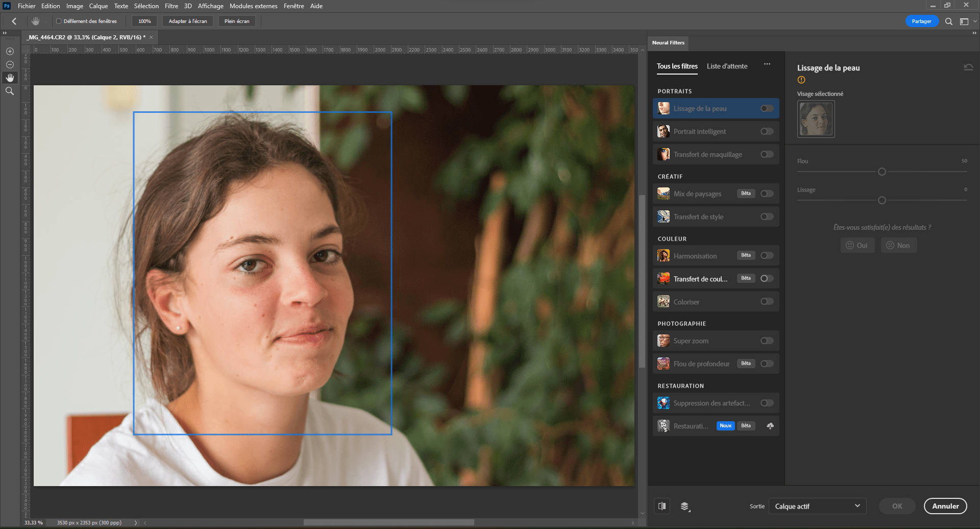Enable the Coloriser filter toggle

(766, 301)
